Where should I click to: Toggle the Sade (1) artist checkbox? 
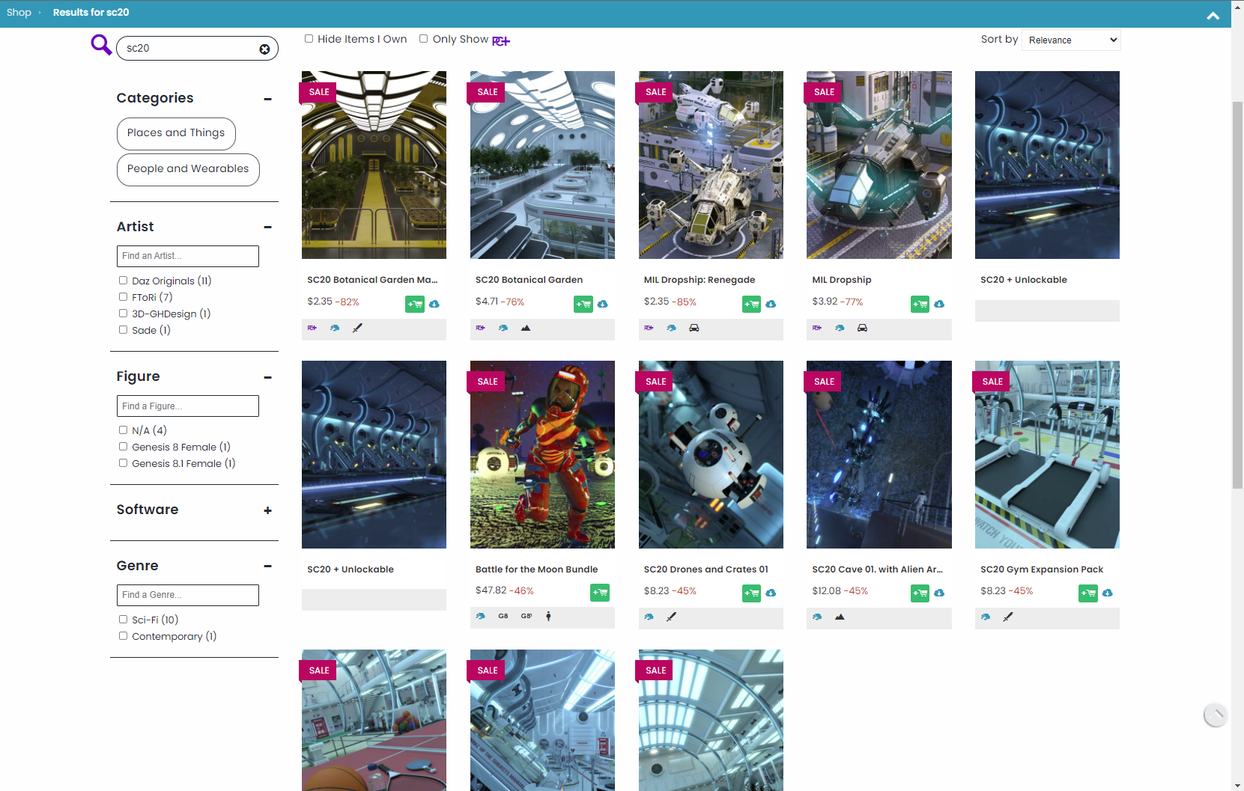pyautogui.click(x=123, y=330)
